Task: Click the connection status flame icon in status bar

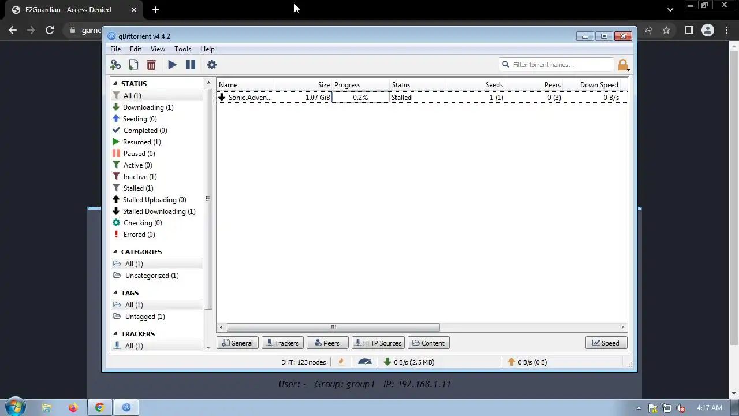Action: coord(341,362)
